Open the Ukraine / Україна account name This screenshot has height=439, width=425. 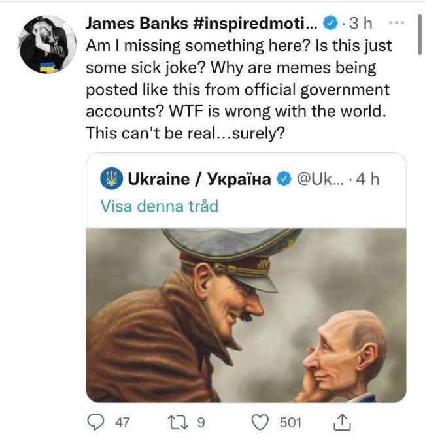tap(199, 179)
